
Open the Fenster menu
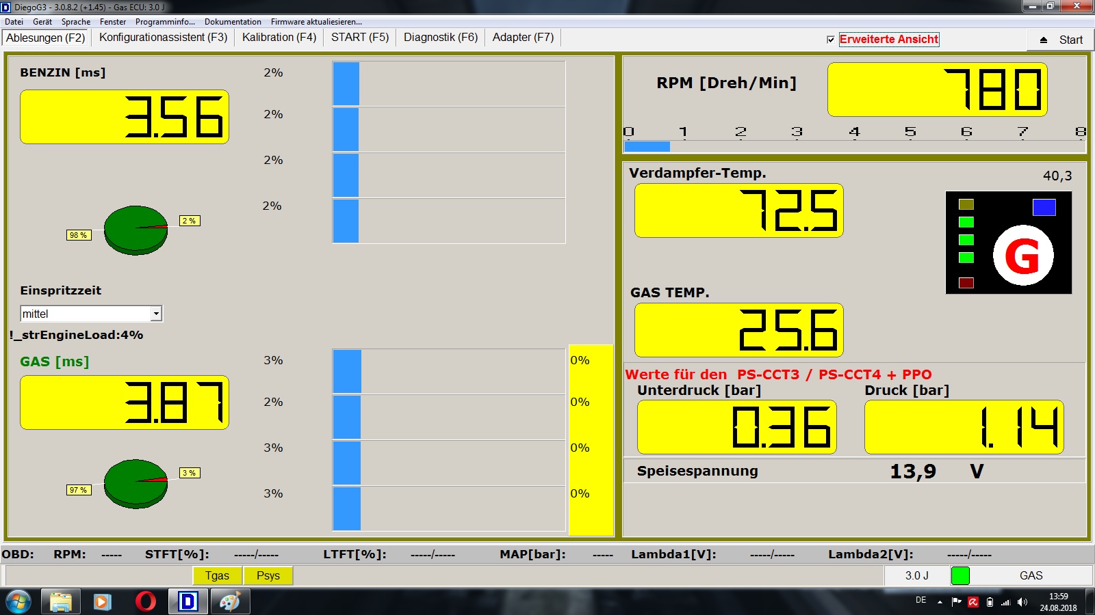(x=113, y=22)
